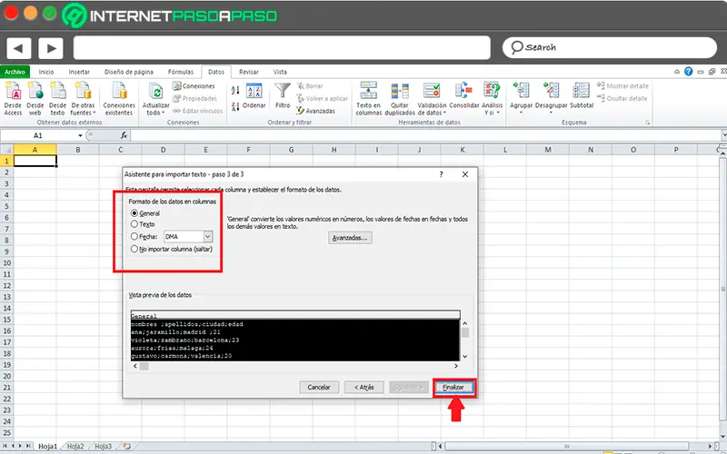Click the Search field
The image size is (727, 454).
click(610, 48)
